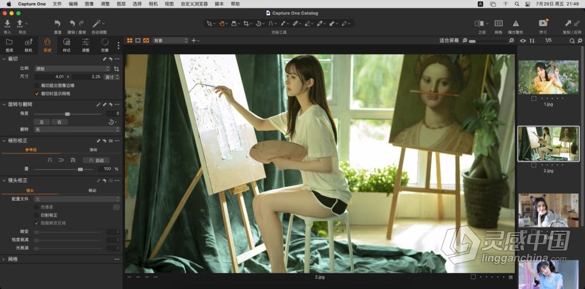The width and height of the screenshot is (585, 289).
Task: Click the 导入 import icon
Action: (7, 24)
